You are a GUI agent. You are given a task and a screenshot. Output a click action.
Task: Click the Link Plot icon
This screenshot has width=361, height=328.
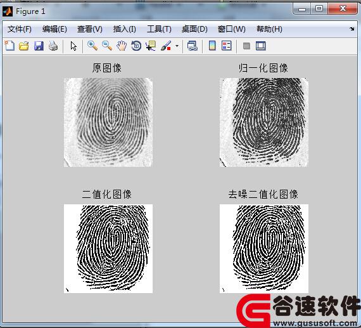[x=193, y=46]
